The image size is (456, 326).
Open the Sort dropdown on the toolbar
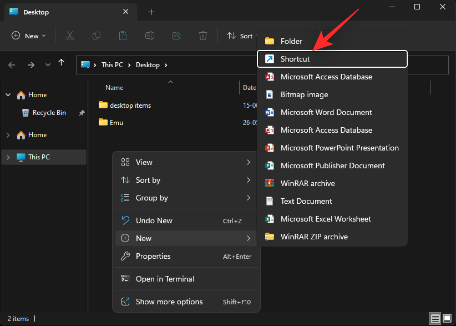click(241, 35)
